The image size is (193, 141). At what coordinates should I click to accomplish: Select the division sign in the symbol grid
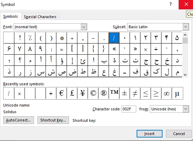click(x=156, y=49)
